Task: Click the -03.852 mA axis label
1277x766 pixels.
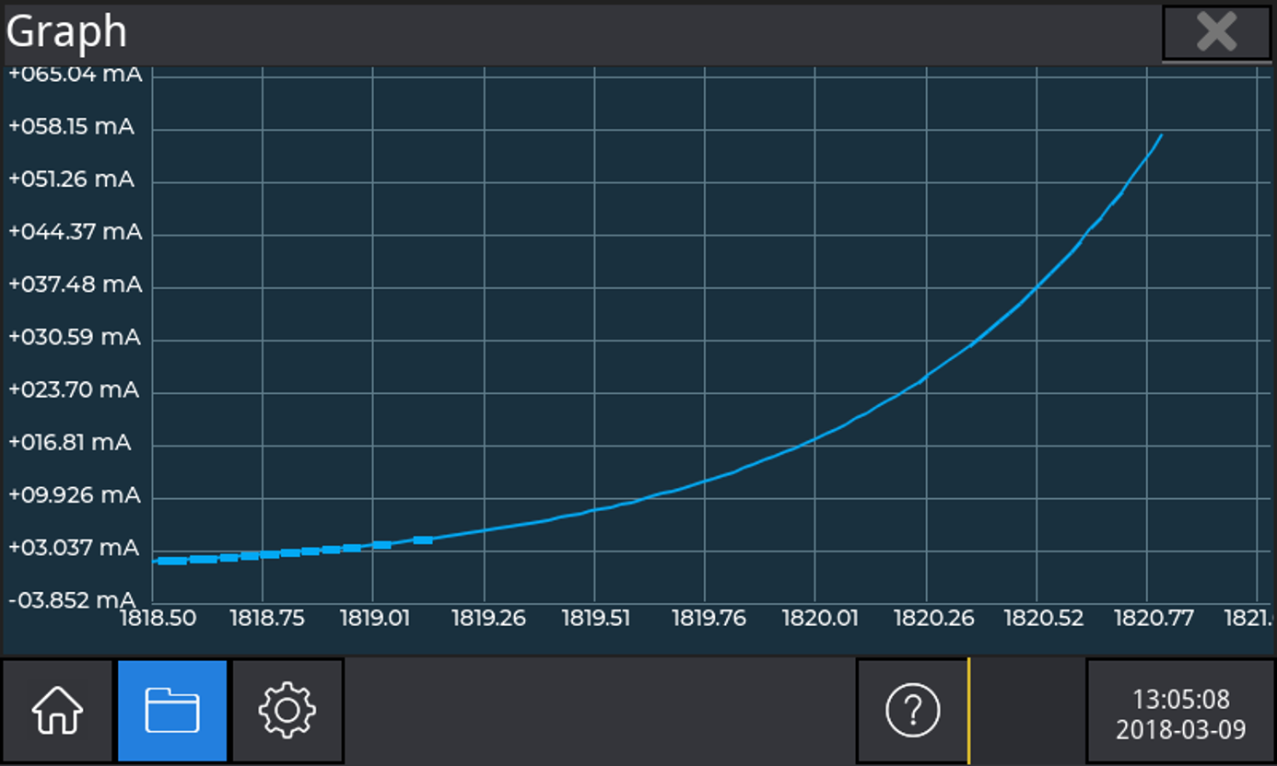Action: click(x=72, y=600)
